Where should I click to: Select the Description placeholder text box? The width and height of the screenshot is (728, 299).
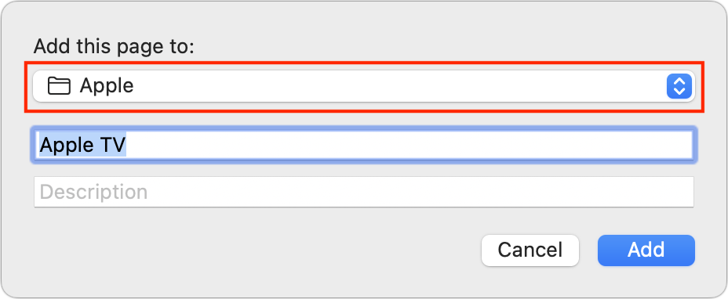pyautogui.click(x=364, y=192)
